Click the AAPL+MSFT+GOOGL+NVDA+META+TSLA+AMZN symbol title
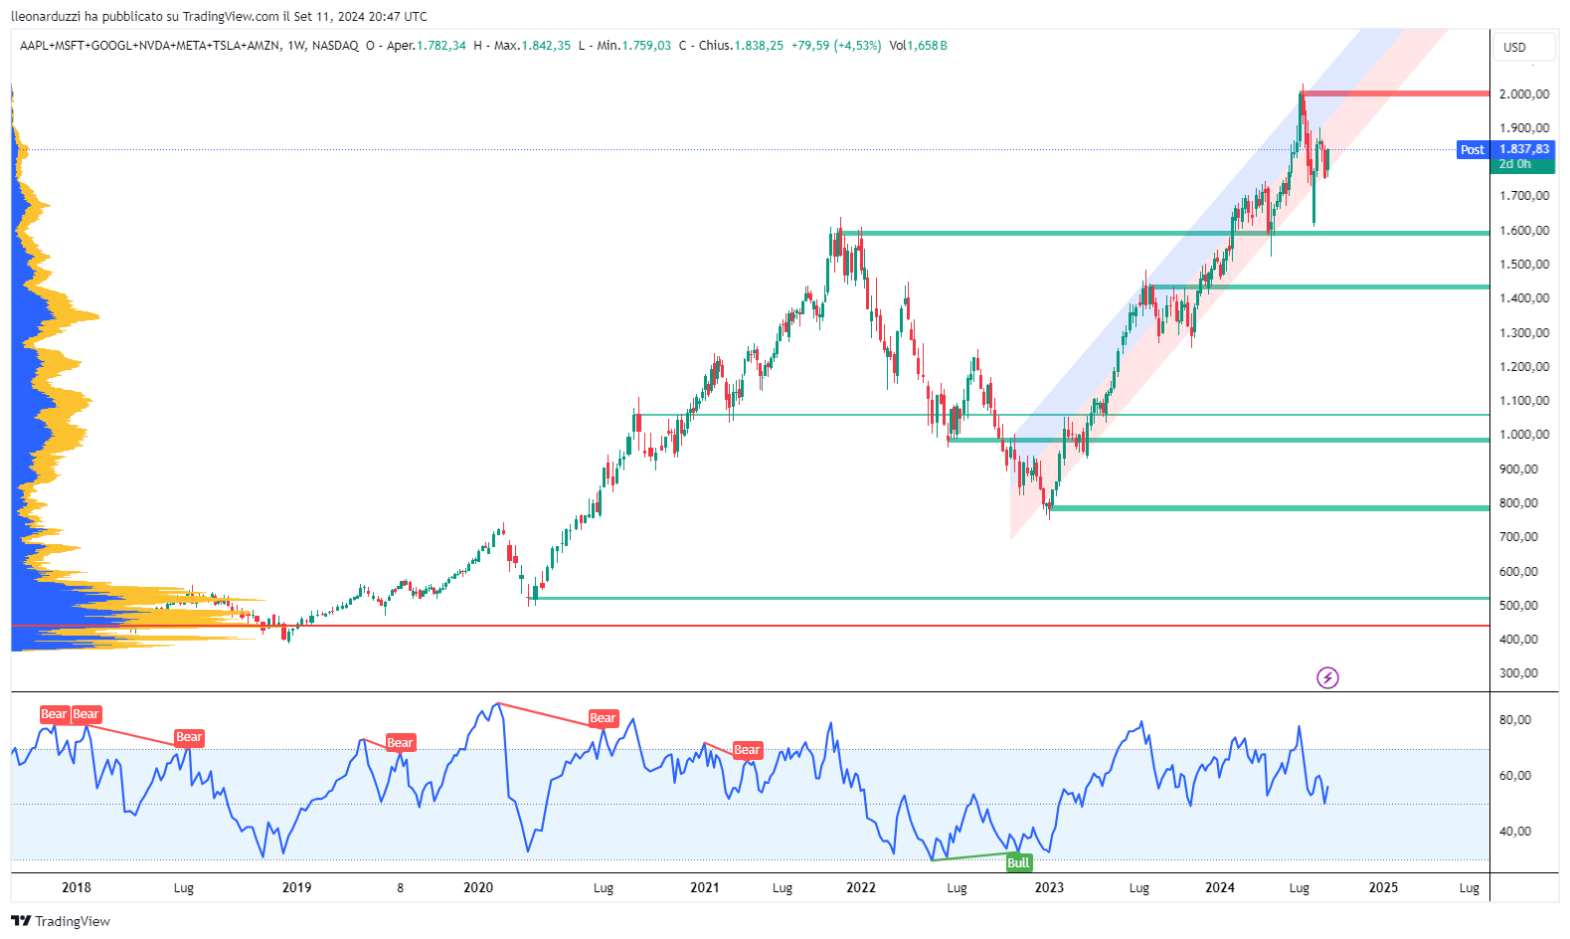1570x939 pixels. pyautogui.click(x=149, y=46)
